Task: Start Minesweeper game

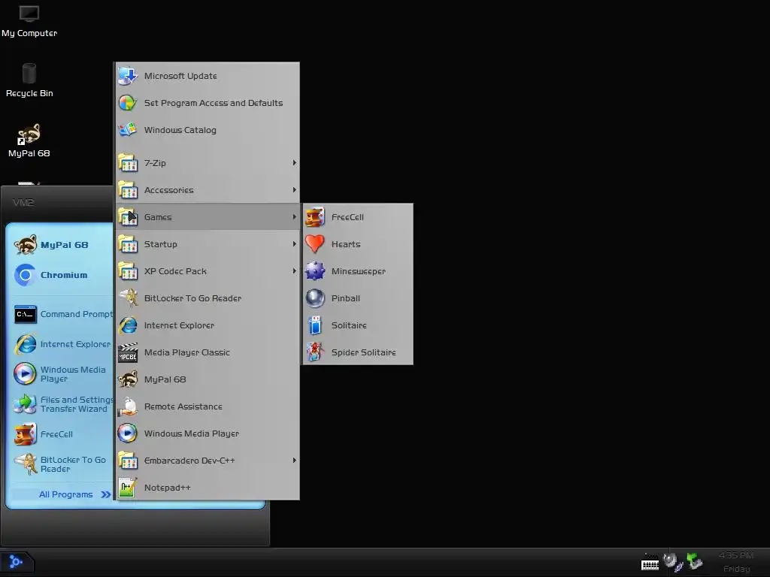Action: tap(358, 270)
